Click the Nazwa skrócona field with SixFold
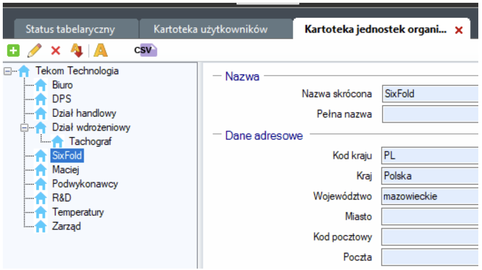Viewport: 482px width, 270px height. click(430, 94)
